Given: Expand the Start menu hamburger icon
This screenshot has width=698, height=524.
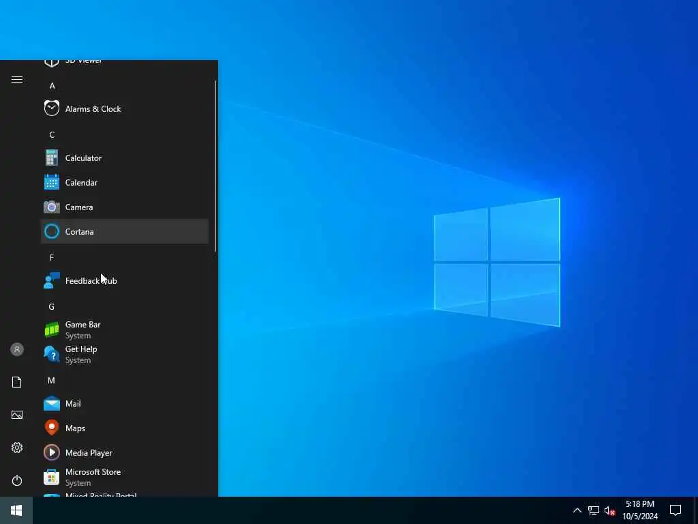Looking at the screenshot, I should [17, 79].
